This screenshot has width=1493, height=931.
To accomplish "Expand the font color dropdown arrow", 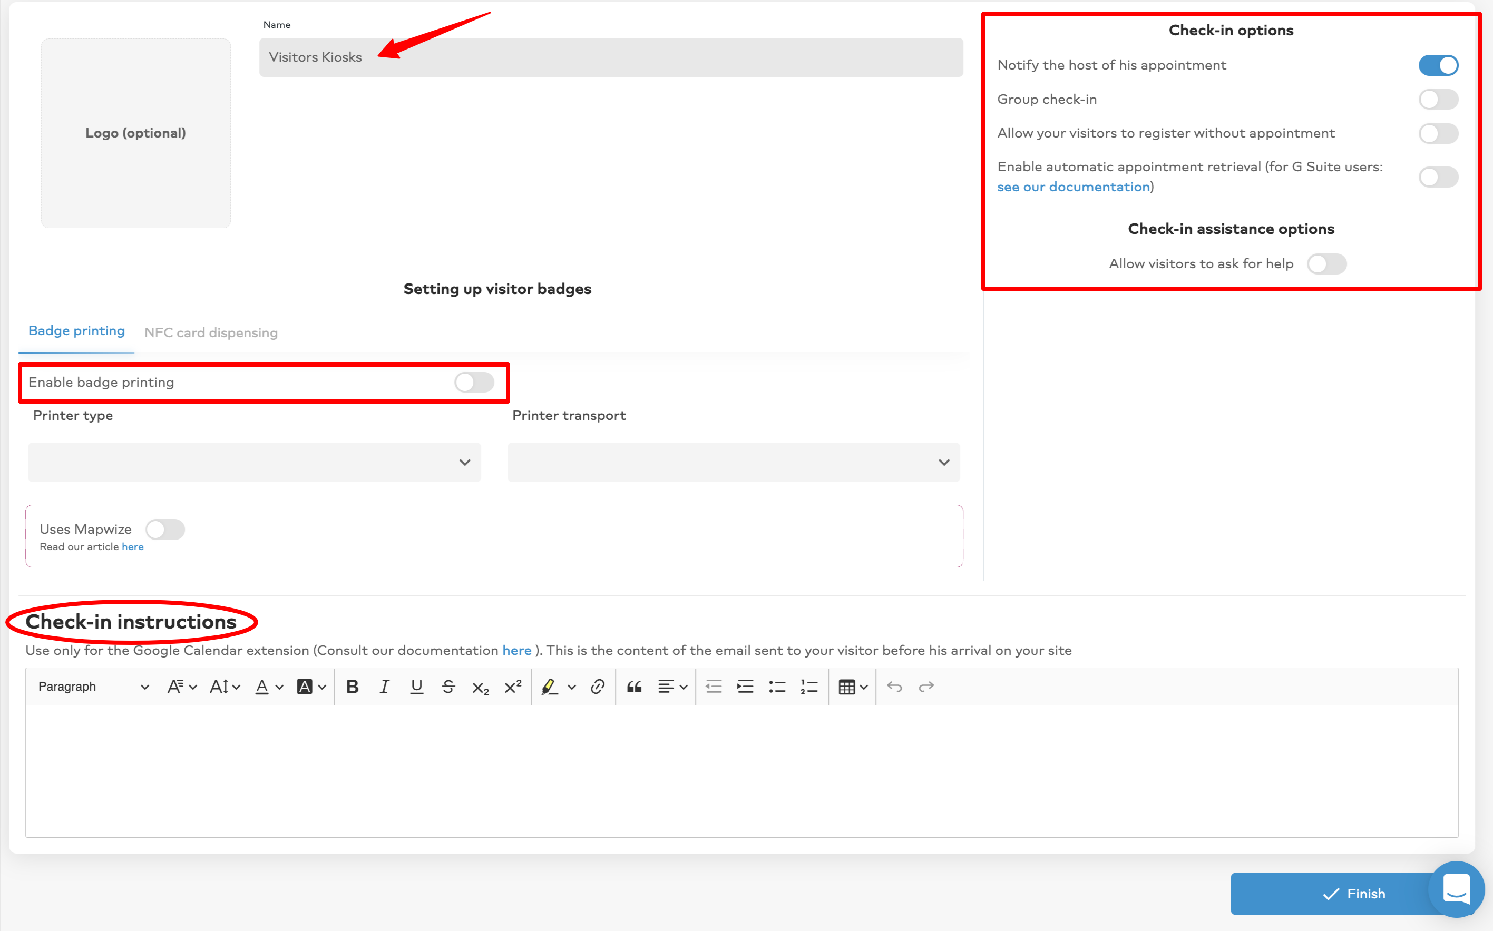I will (279, 687).
